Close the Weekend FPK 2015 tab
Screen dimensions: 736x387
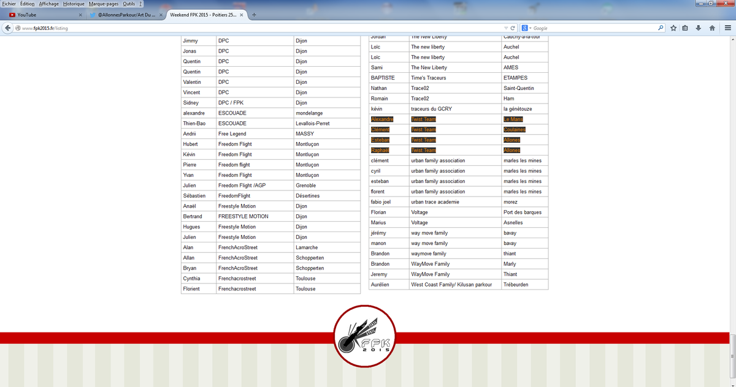pyautogui.click(x=243, y=15)
